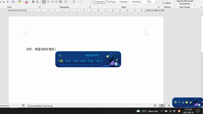Screen dimensions: 203x114
Task: Go to previous candidate page
Action: (x=96, y=61)
